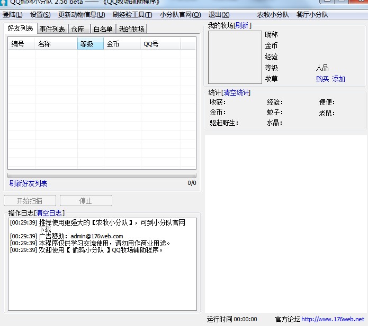
Task: Open the 登陆(L) menu
Action: click(13, 15)
